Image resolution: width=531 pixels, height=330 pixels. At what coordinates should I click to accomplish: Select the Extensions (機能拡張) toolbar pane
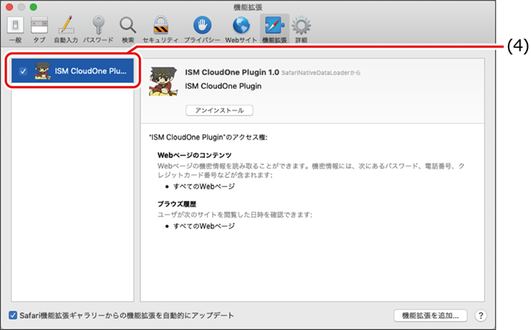pos(274,30)
